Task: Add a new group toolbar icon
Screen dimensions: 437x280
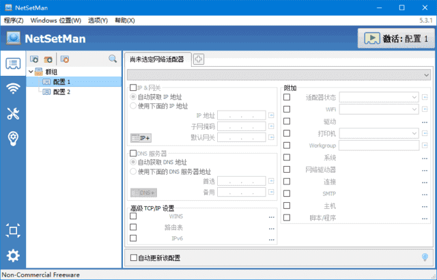Action: click(48, 59)
